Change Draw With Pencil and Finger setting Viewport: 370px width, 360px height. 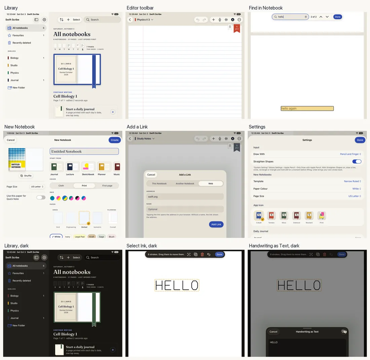click(x=350, y=154)
